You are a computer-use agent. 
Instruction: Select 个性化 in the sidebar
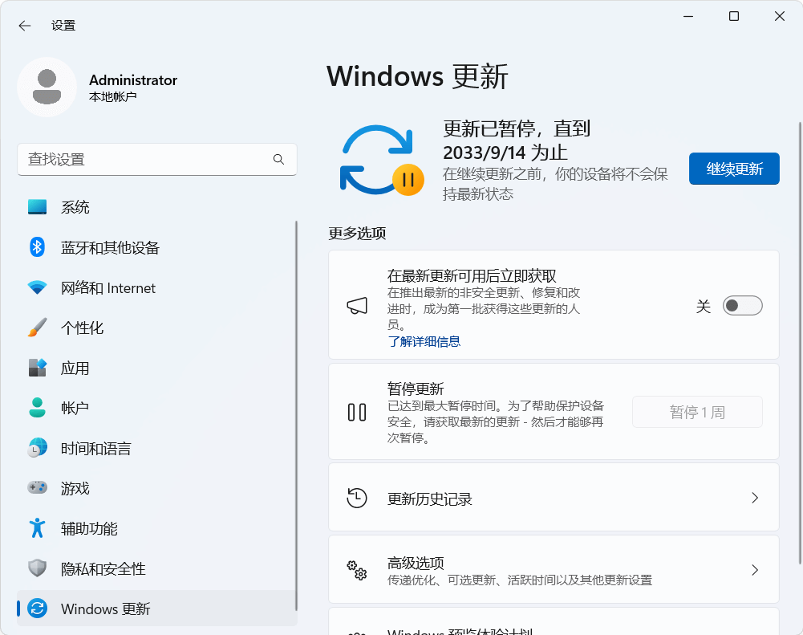click(156, 328)
